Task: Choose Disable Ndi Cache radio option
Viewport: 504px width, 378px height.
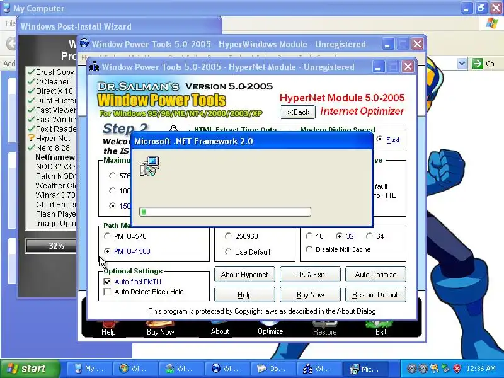Action: (309, 249)
